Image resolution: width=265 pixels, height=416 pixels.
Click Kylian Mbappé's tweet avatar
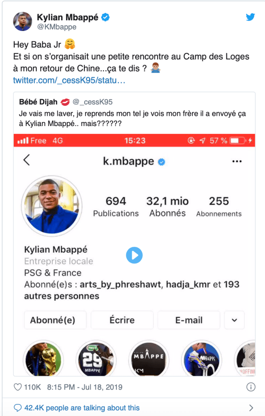pyautogui.click(x=23, y=22)
